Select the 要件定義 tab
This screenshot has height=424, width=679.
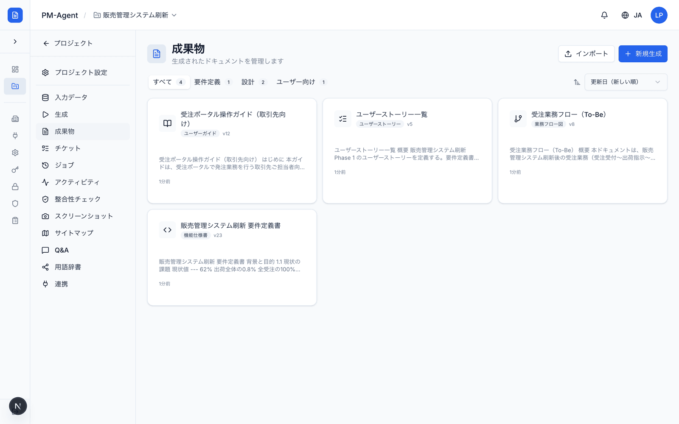[x=213, y=82]
